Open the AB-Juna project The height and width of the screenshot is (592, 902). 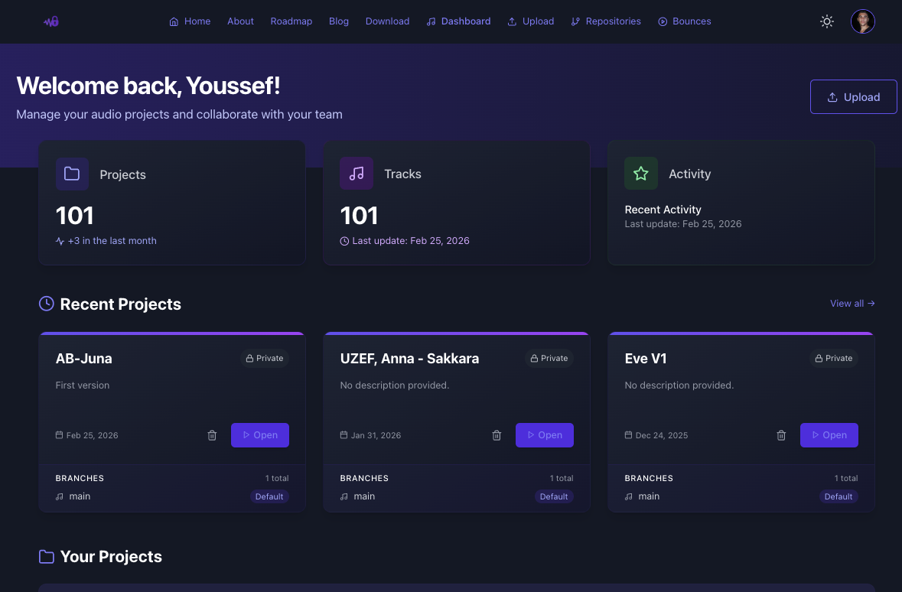click(x=260, y=435)
